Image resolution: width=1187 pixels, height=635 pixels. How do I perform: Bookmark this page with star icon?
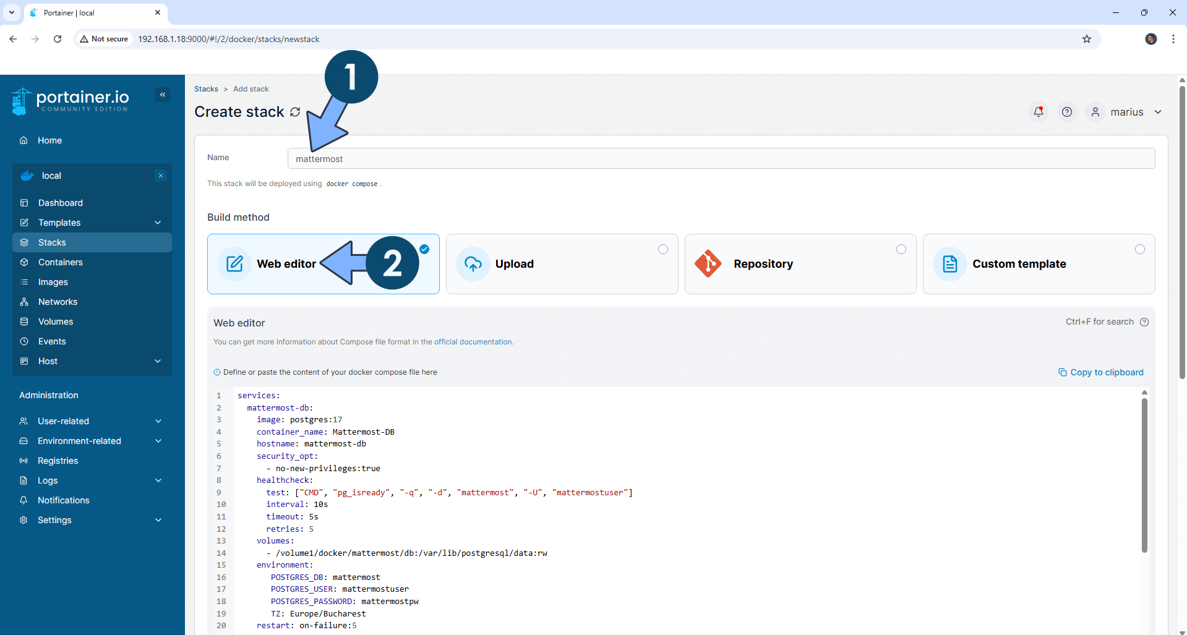1087,39
